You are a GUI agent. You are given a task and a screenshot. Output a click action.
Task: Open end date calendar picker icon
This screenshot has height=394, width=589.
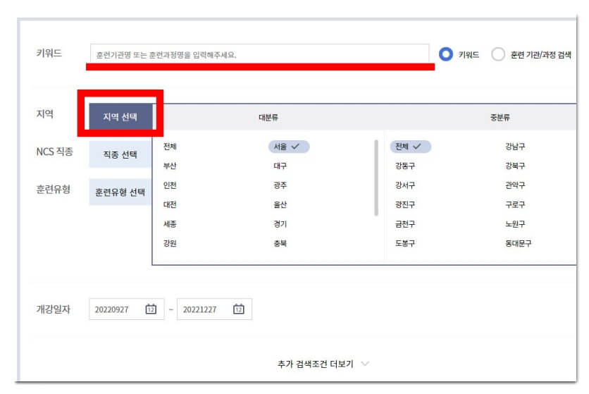click(x=239, y=309)
